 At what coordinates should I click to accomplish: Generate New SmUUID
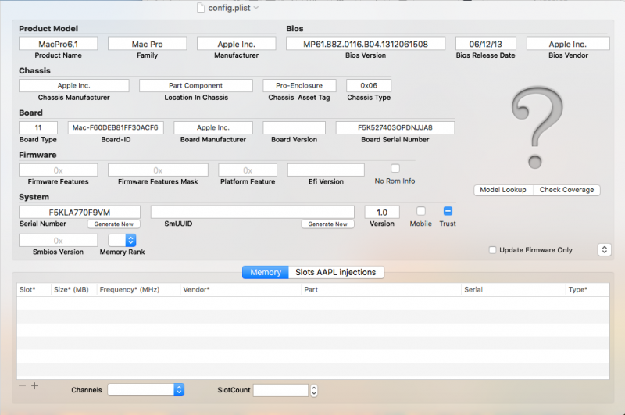(x=327, y=224)
